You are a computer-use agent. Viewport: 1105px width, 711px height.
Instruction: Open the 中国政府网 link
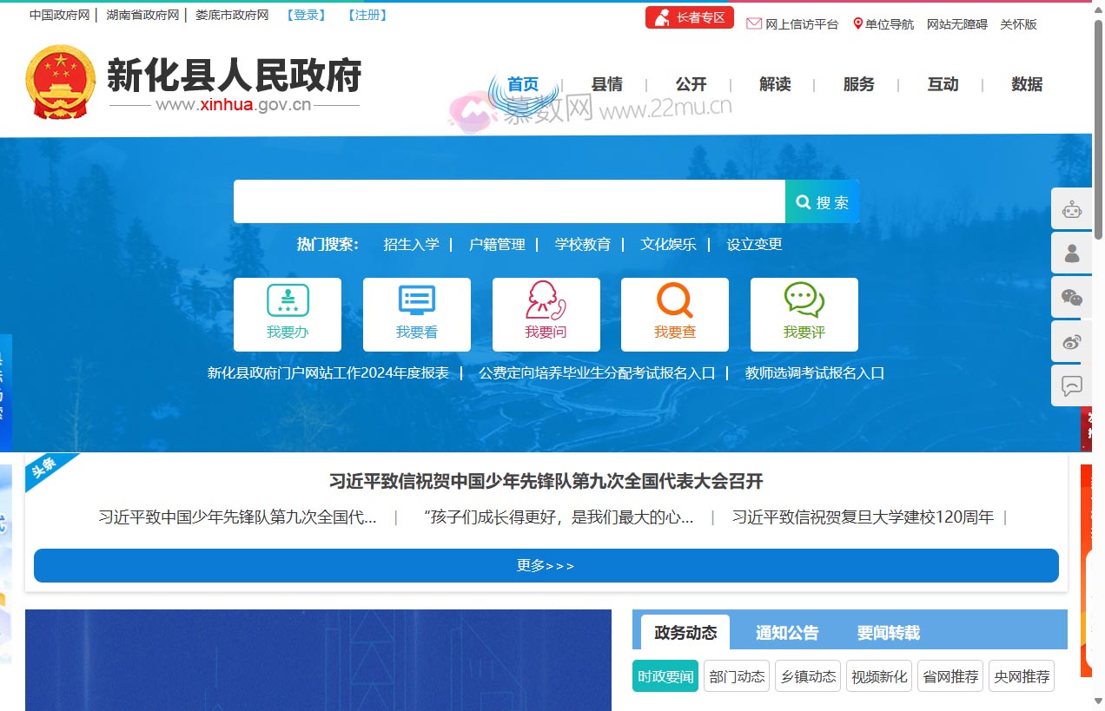(x=58, y=15)
